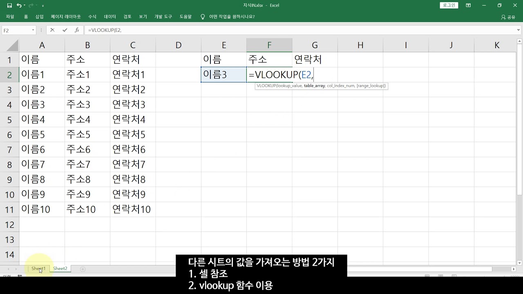Image resolution: width=523 pixels, height=294 pixels.
Task: Click col_index_num in the function tooltip
Action: tap(340, 86)
